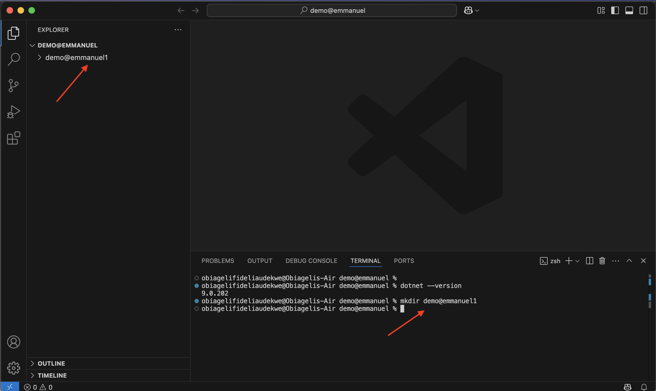Click the EXPLORER panel title

click(x=53, y=30)
